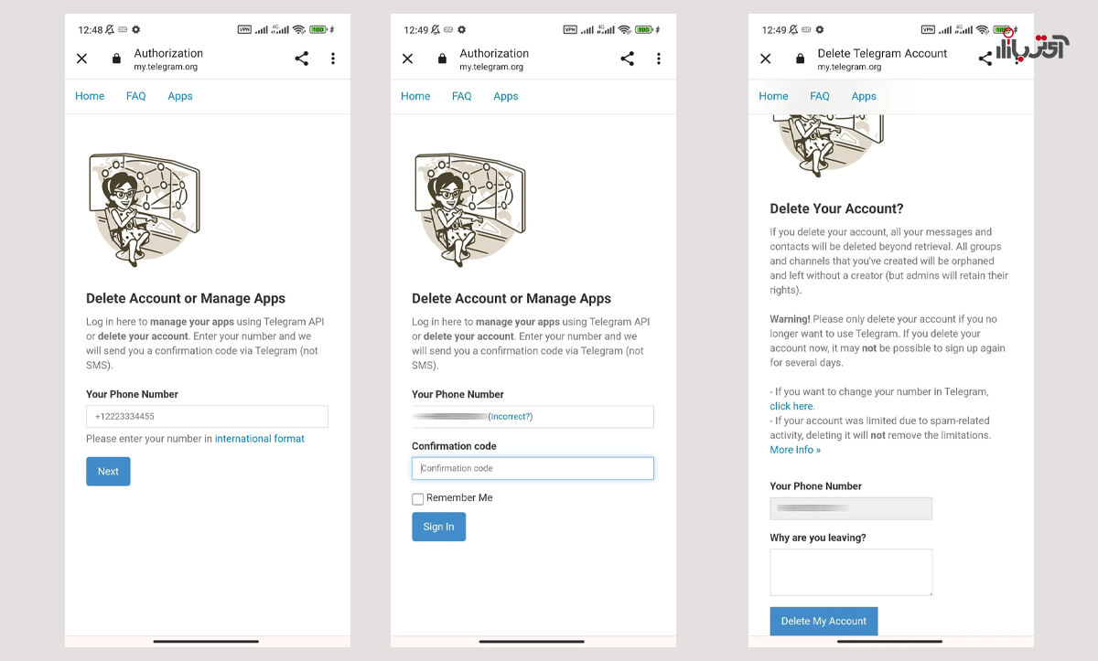Click the lock icon beside Delete Telegram Account
The image size is (1098, 661).
(800, 59)
